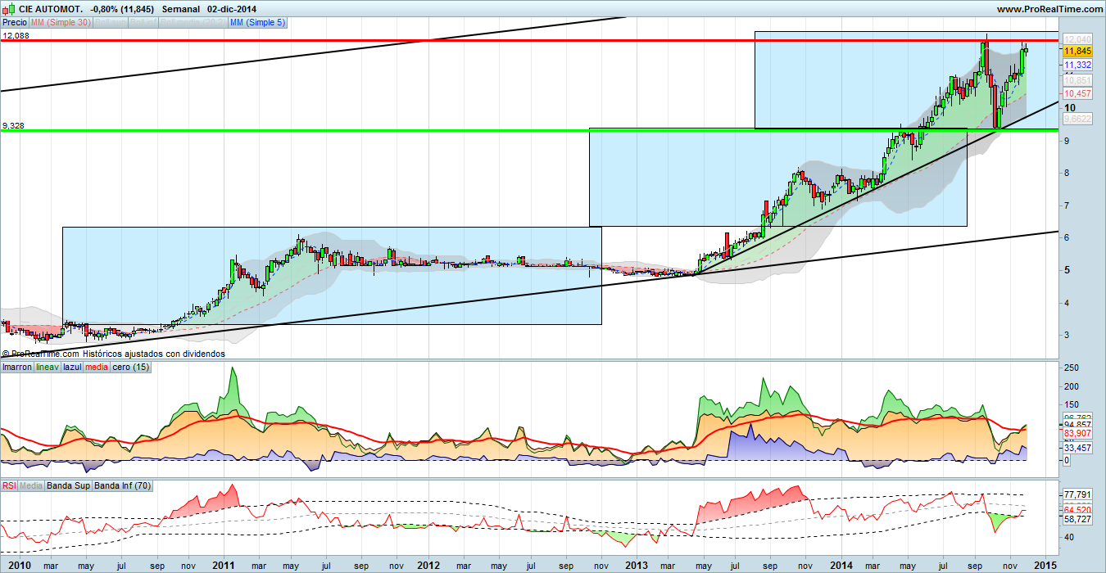The width and height of the screenshot is (1106, 573).
Task: Click the CIE AUTOMOT. ticker name
Action: [x=49, y=8]
